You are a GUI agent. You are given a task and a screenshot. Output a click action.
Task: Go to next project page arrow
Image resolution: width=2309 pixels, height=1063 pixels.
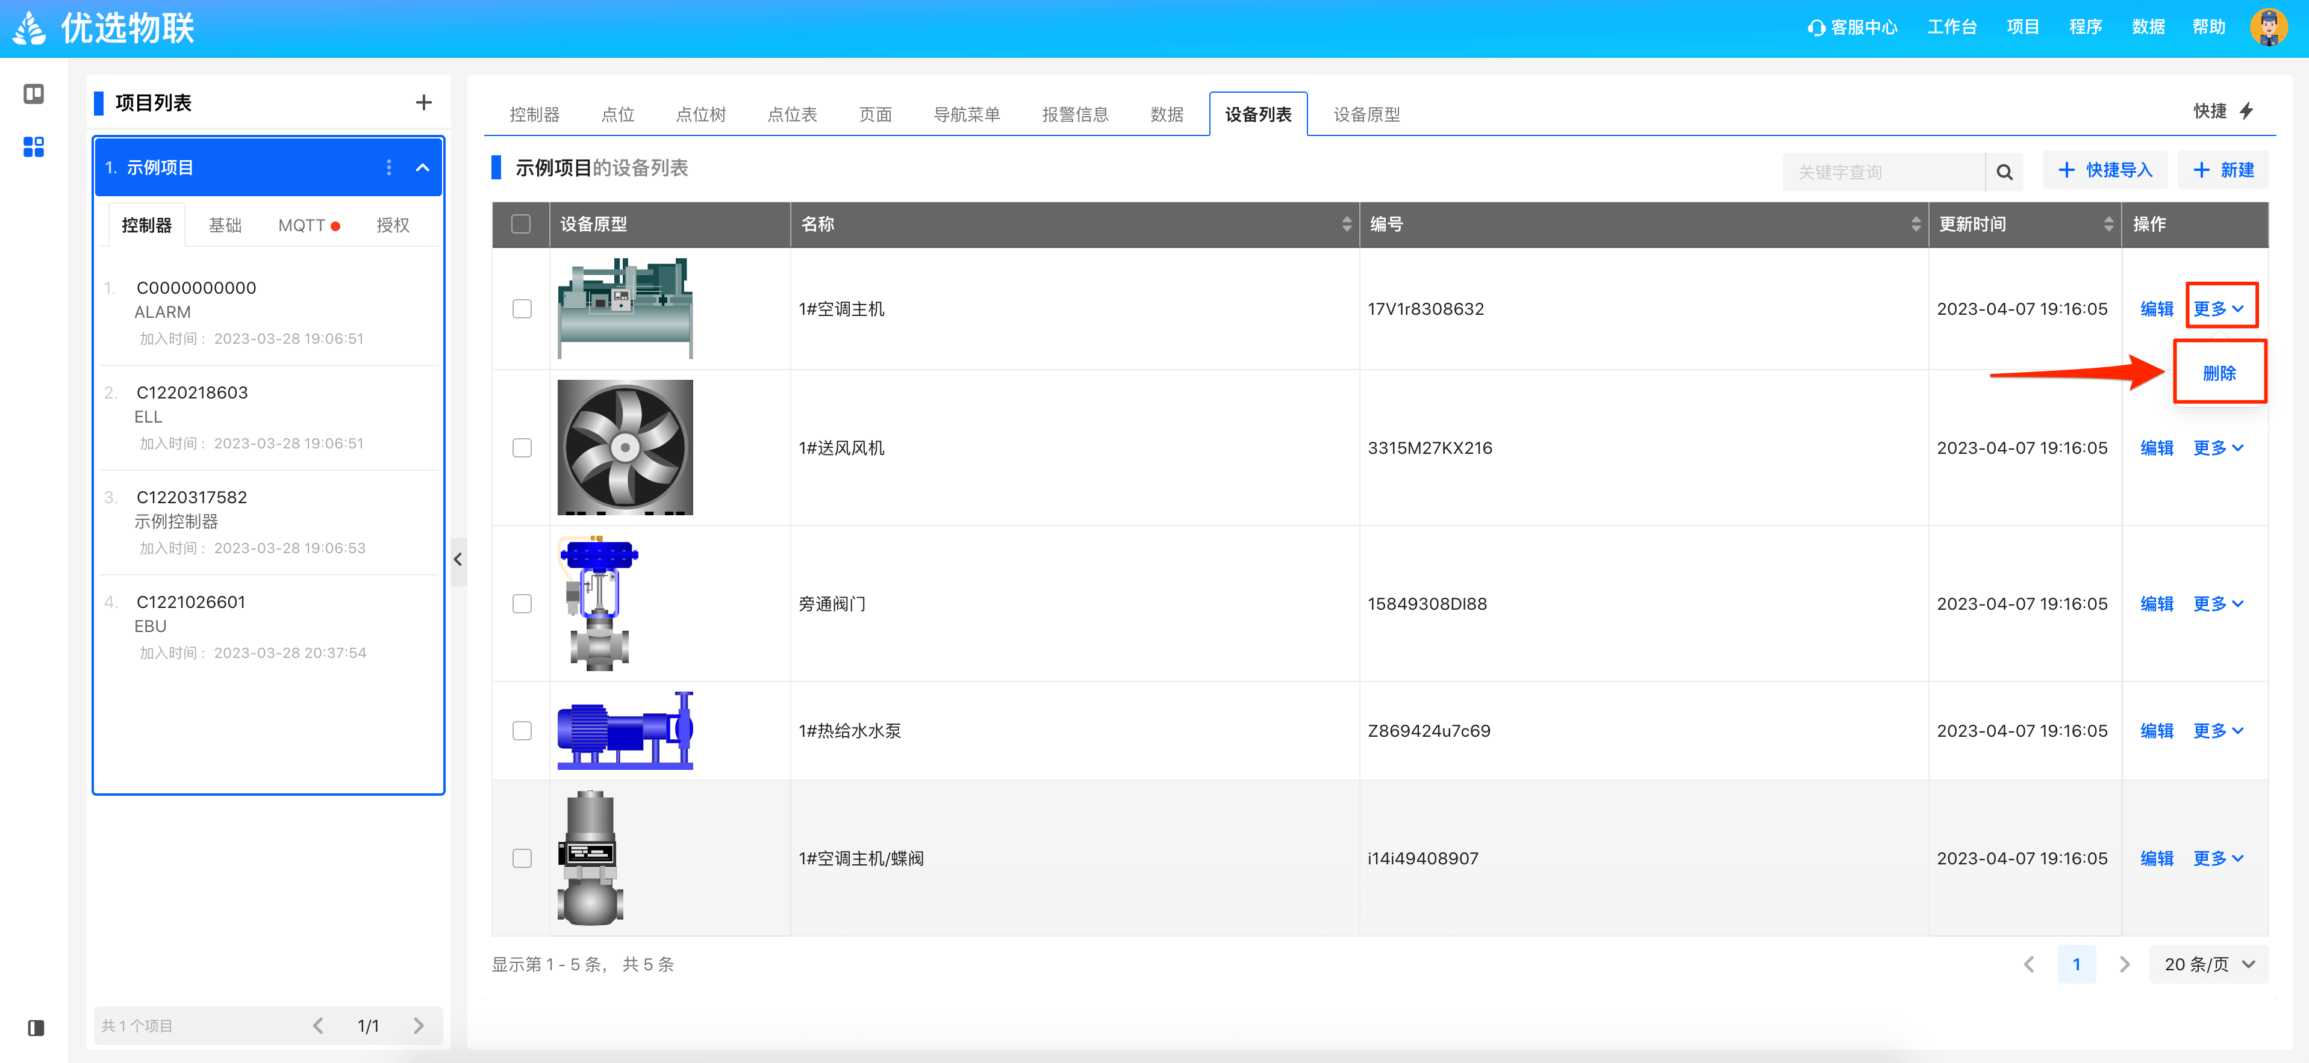(419, 1026)
